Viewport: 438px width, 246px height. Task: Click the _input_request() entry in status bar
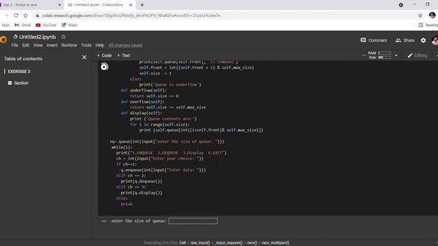[229, 243]
